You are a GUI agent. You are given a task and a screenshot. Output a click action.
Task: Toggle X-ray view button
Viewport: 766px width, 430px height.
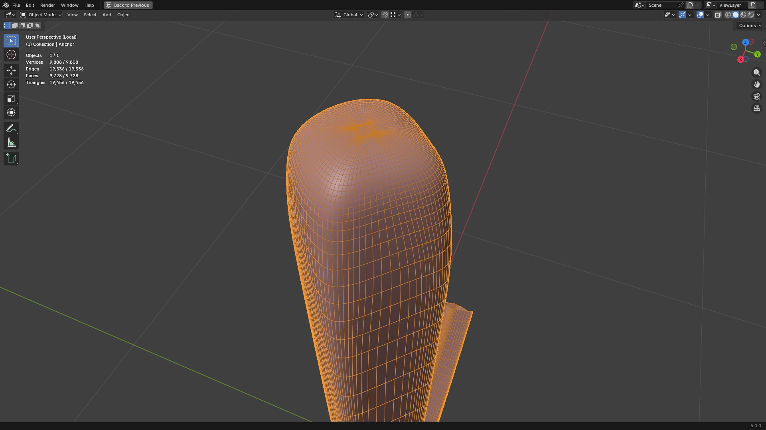click(718, 15)
